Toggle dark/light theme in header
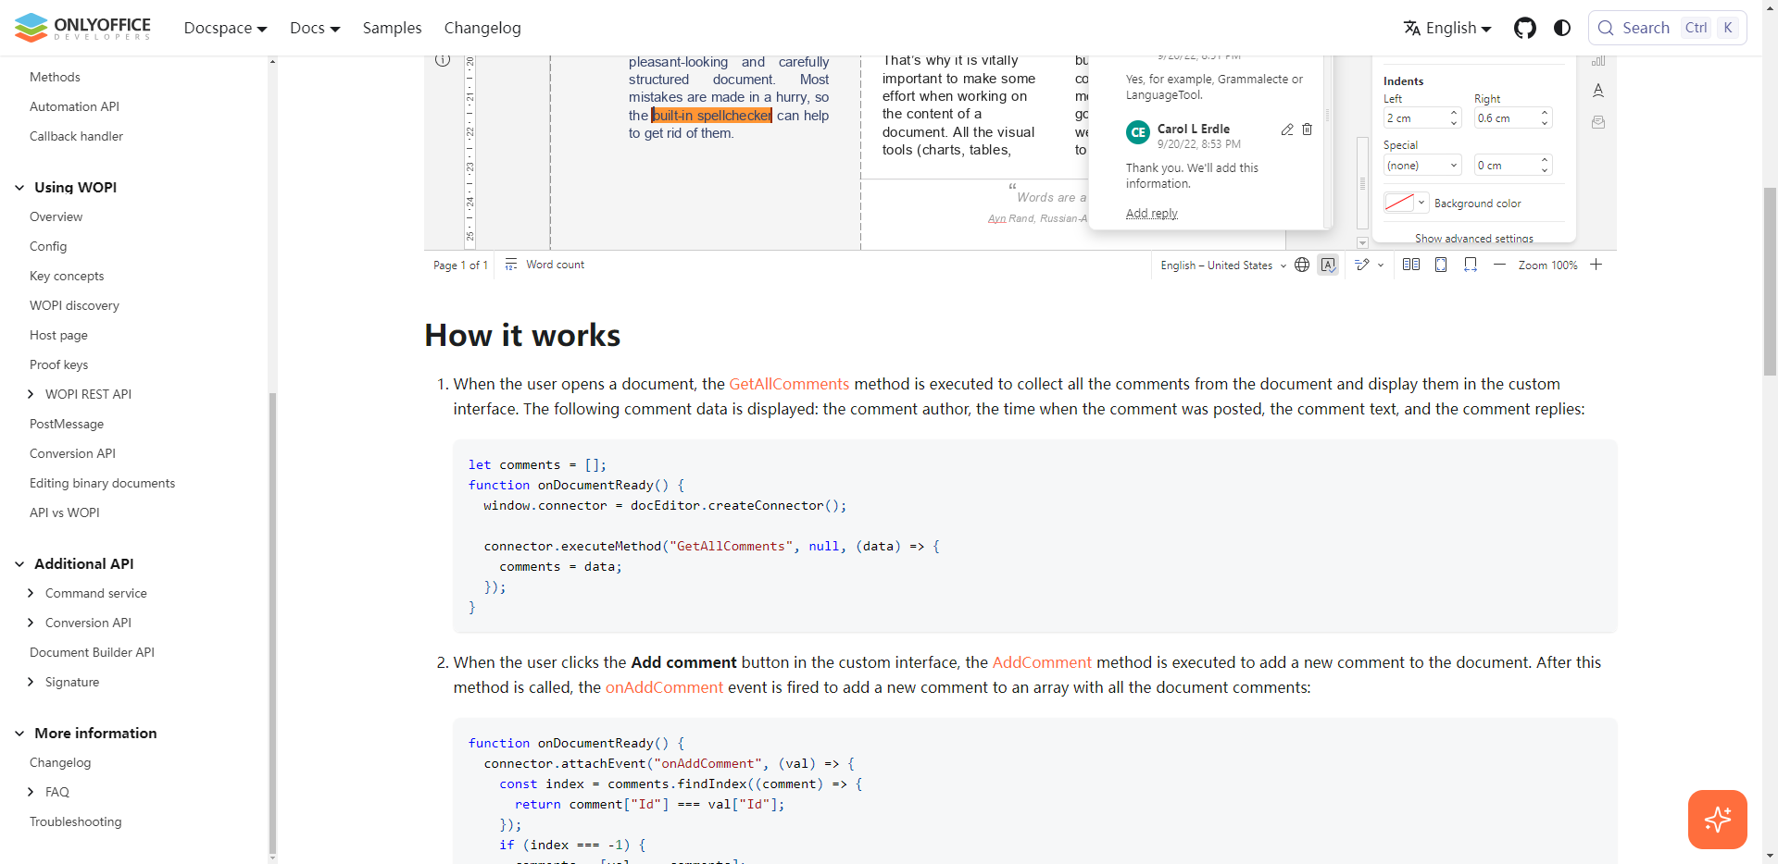Screen dimensions: 1778x864 [1562, 28]
